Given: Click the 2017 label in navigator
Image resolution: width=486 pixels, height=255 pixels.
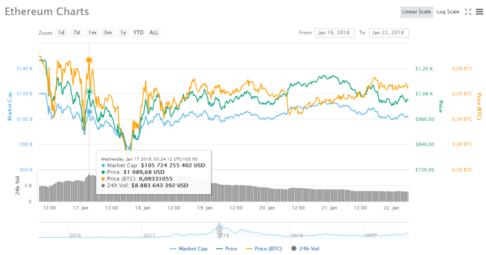Looking at the screenshot, I should tap(149, 235).
